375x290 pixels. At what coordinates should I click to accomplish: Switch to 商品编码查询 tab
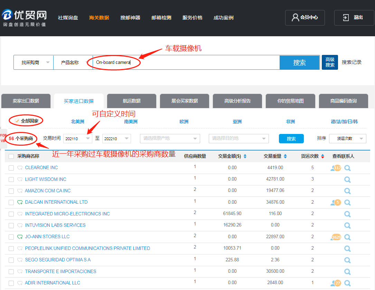click(344, 101)
